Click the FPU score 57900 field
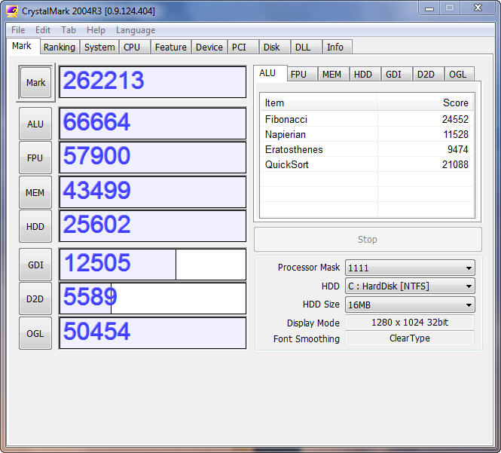Image resolution: width=501 pixels, height=453 pixels. coord(153,158)
